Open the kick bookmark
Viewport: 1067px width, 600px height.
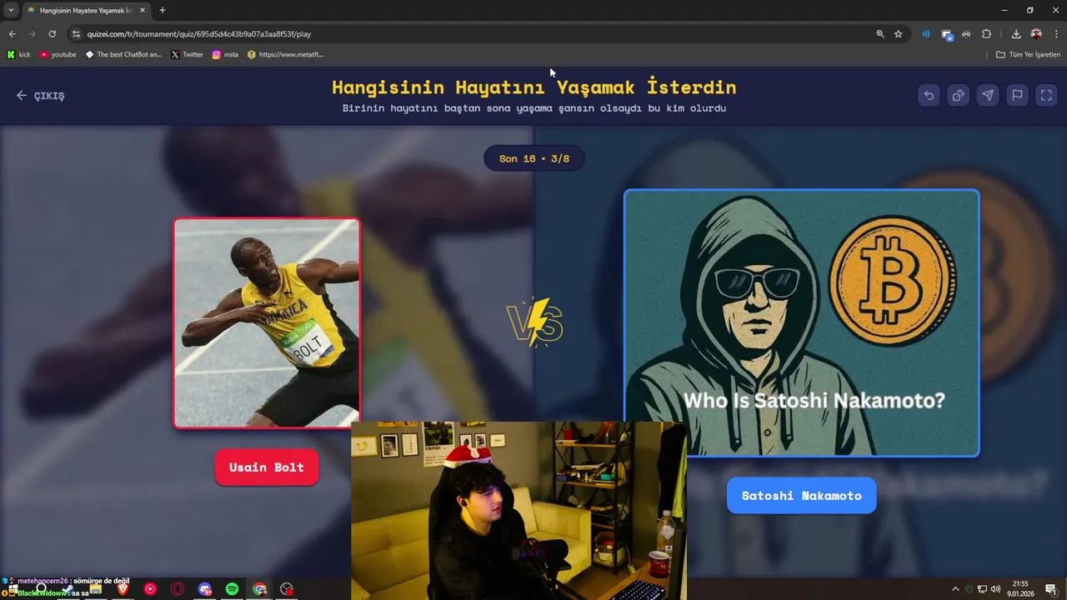(x=18, y=55)
